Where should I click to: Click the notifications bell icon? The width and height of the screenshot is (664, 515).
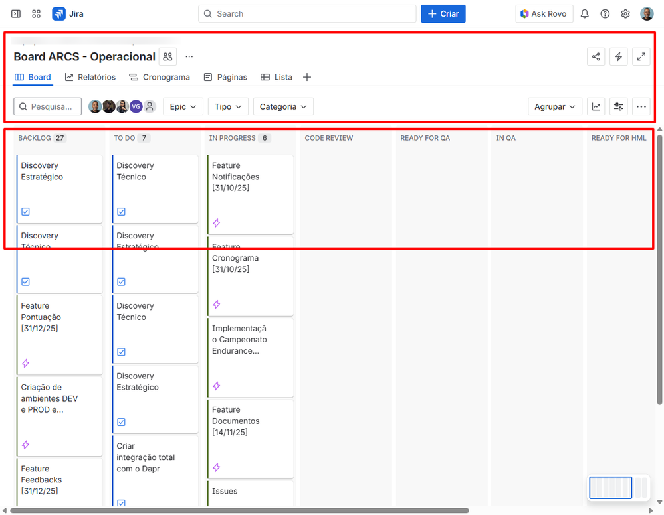584,13
